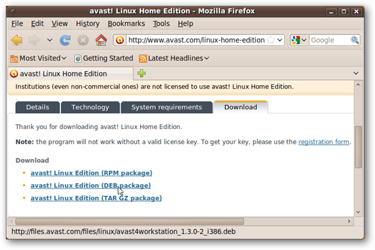Open the View menu
The image size is (375, 250).
[x=60, y=23]
